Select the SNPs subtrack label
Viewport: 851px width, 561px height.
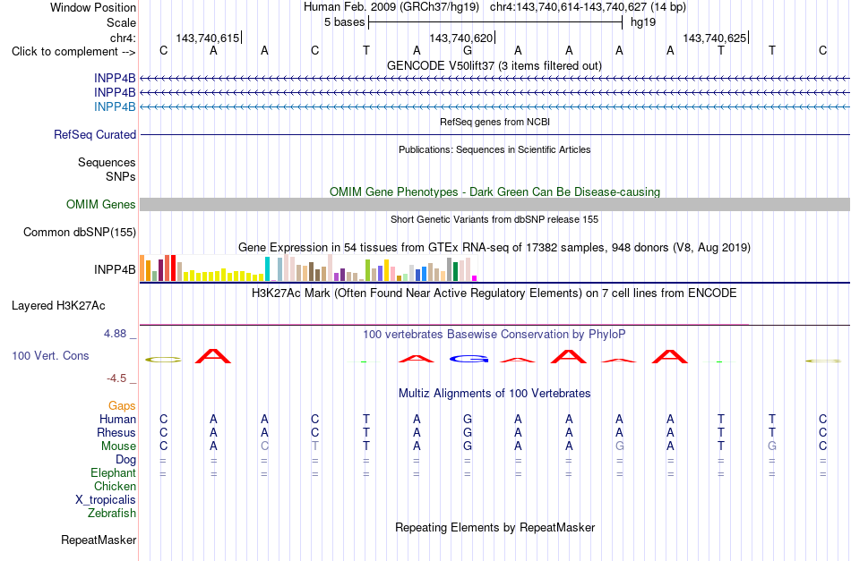[121, 176]
